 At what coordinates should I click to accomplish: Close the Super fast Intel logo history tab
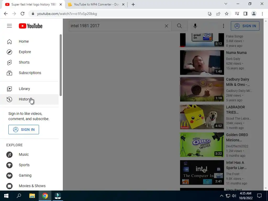[61, 5]
